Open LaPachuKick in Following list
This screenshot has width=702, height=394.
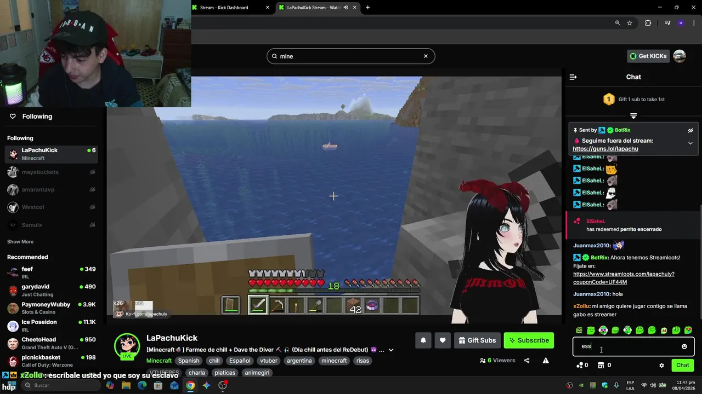51,154
